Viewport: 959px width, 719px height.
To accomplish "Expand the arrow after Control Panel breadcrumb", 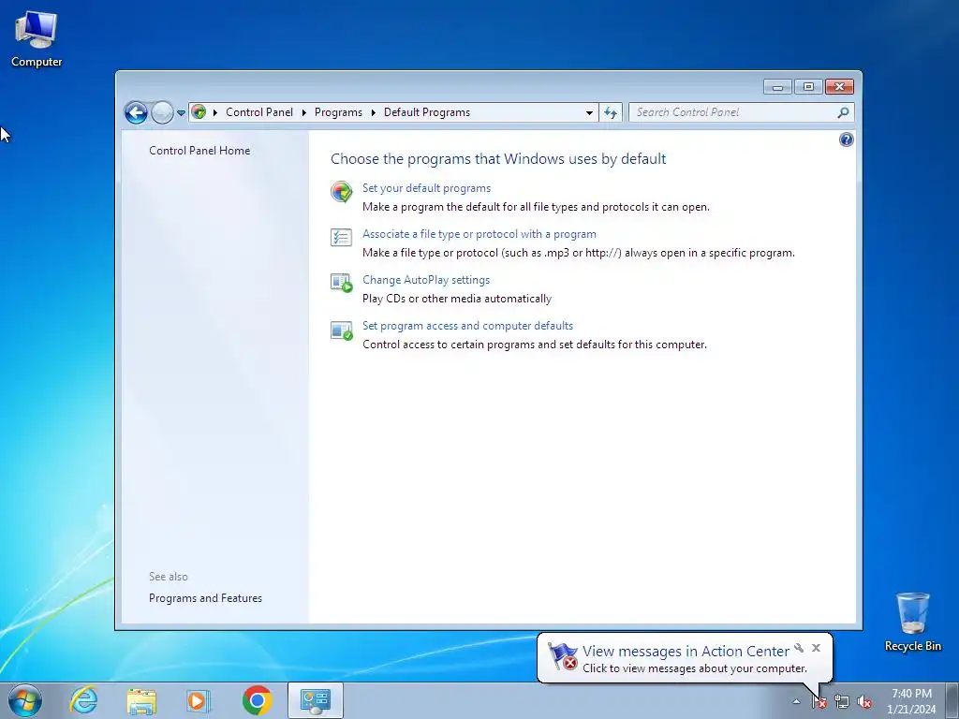I will (x=304, y=112).
